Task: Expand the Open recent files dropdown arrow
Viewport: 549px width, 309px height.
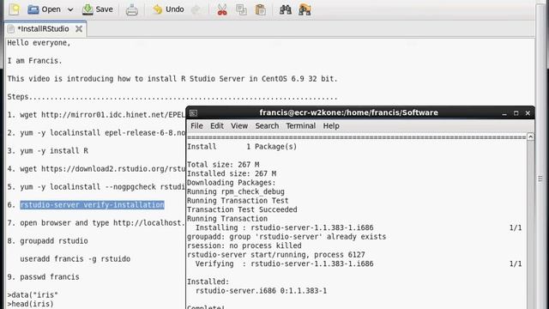Action: click(x=70, y=9)
